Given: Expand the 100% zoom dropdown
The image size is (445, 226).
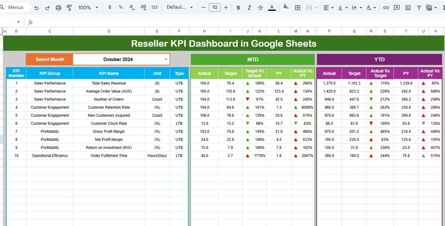Looking at the screenshot, I should tap(88, 7).
